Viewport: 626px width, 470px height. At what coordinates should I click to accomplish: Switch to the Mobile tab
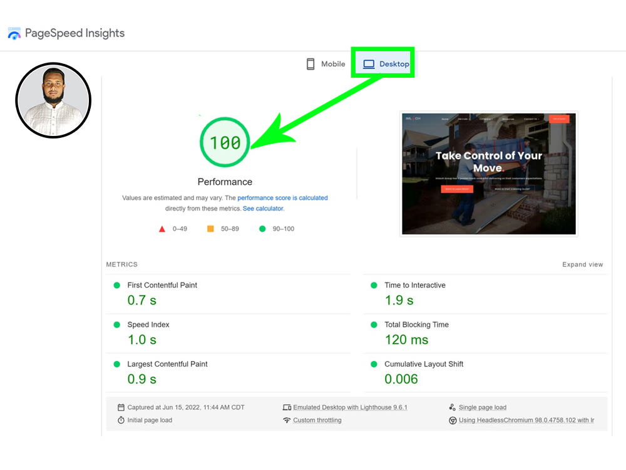326,64
